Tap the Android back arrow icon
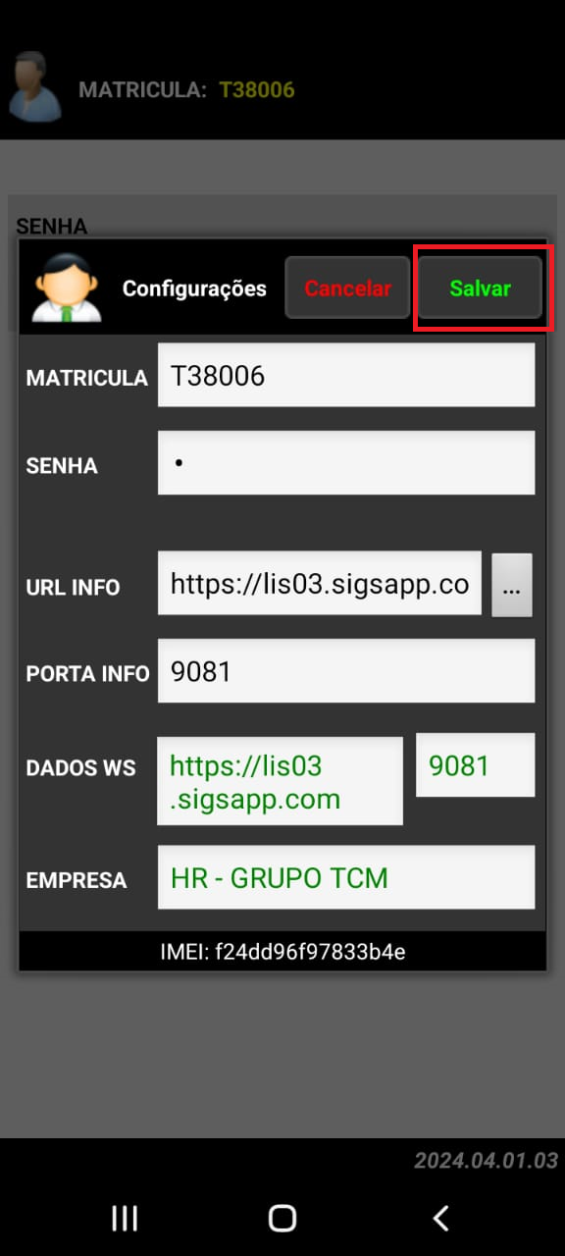Screen dimensions: 565x1256 tap(440, 1218)
